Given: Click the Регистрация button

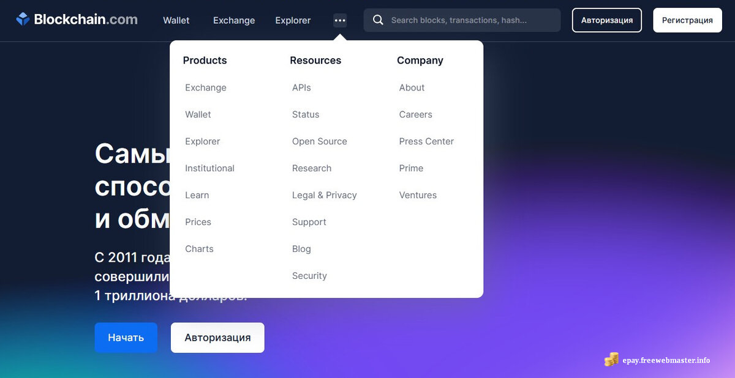Looking at the screenshot, I should click(687, 20).
